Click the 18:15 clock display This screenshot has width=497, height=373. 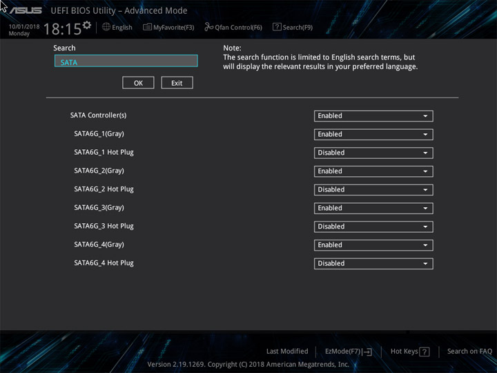coord(62,29)
